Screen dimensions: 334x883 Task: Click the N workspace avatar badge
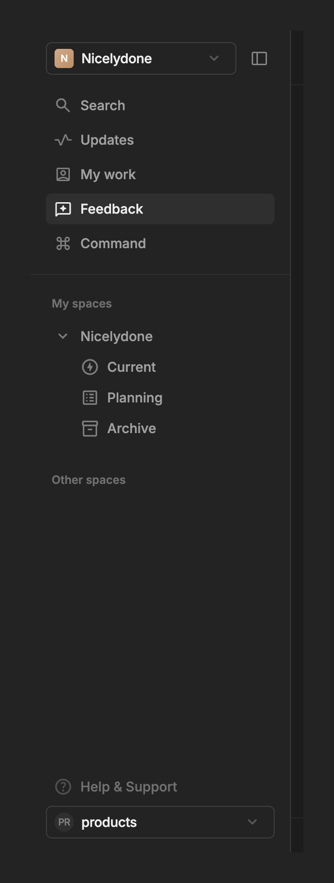tap(64, 58)
